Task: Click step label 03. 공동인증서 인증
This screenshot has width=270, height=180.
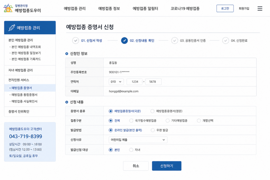Action: [x=193, y=41]
